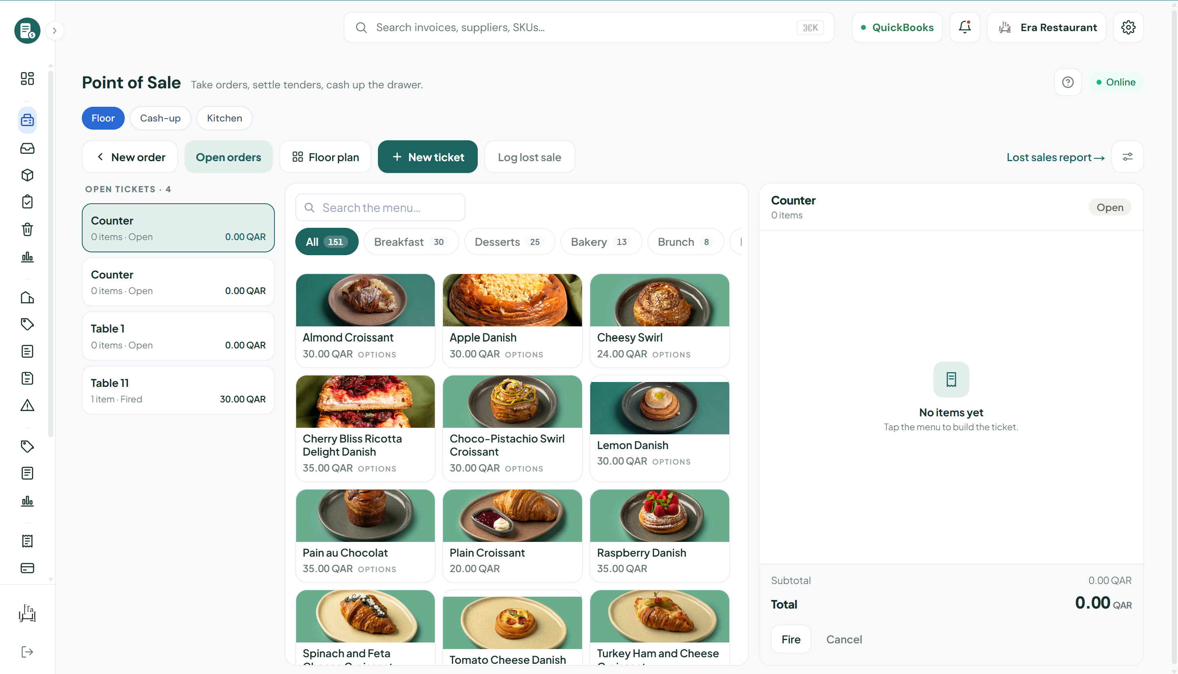Add Choco-Pistachio Swirl Croissant

(513, 428)
